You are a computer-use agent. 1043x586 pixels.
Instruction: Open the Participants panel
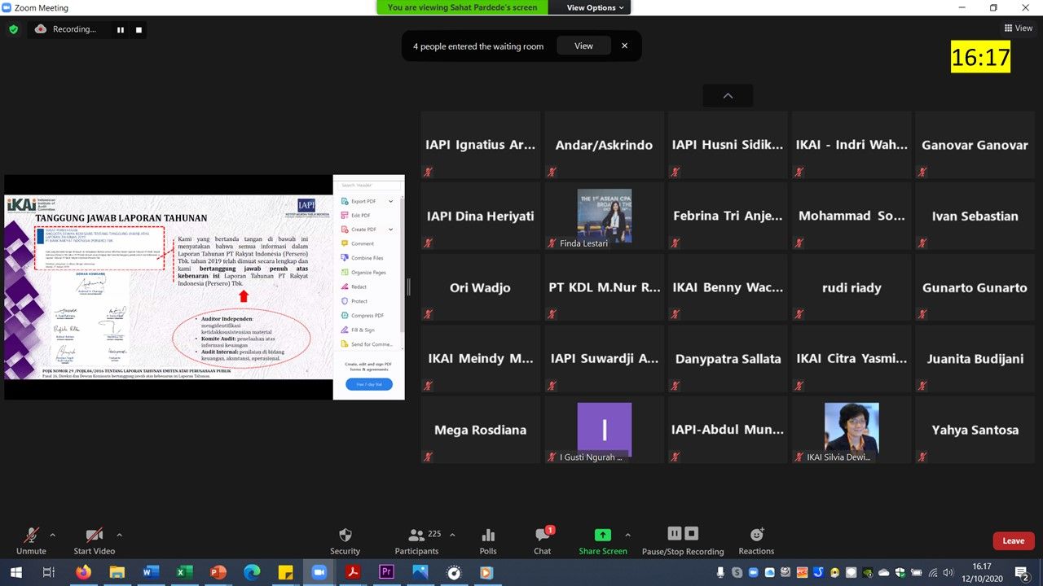point(417,541)
